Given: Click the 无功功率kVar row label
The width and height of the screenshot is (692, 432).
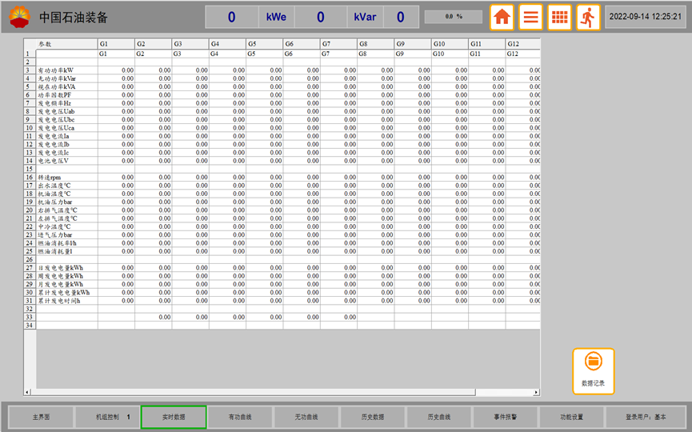Looking at the screenshot, I should coord(57,78).
